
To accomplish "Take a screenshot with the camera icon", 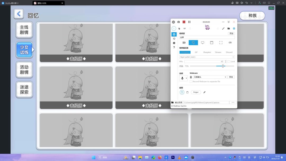I will 178,22.
